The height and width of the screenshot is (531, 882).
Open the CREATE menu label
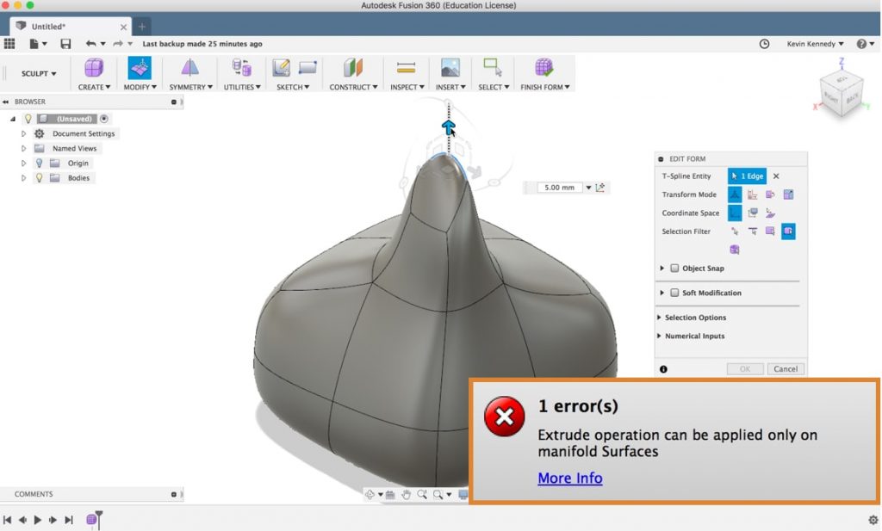click(94, 87)
